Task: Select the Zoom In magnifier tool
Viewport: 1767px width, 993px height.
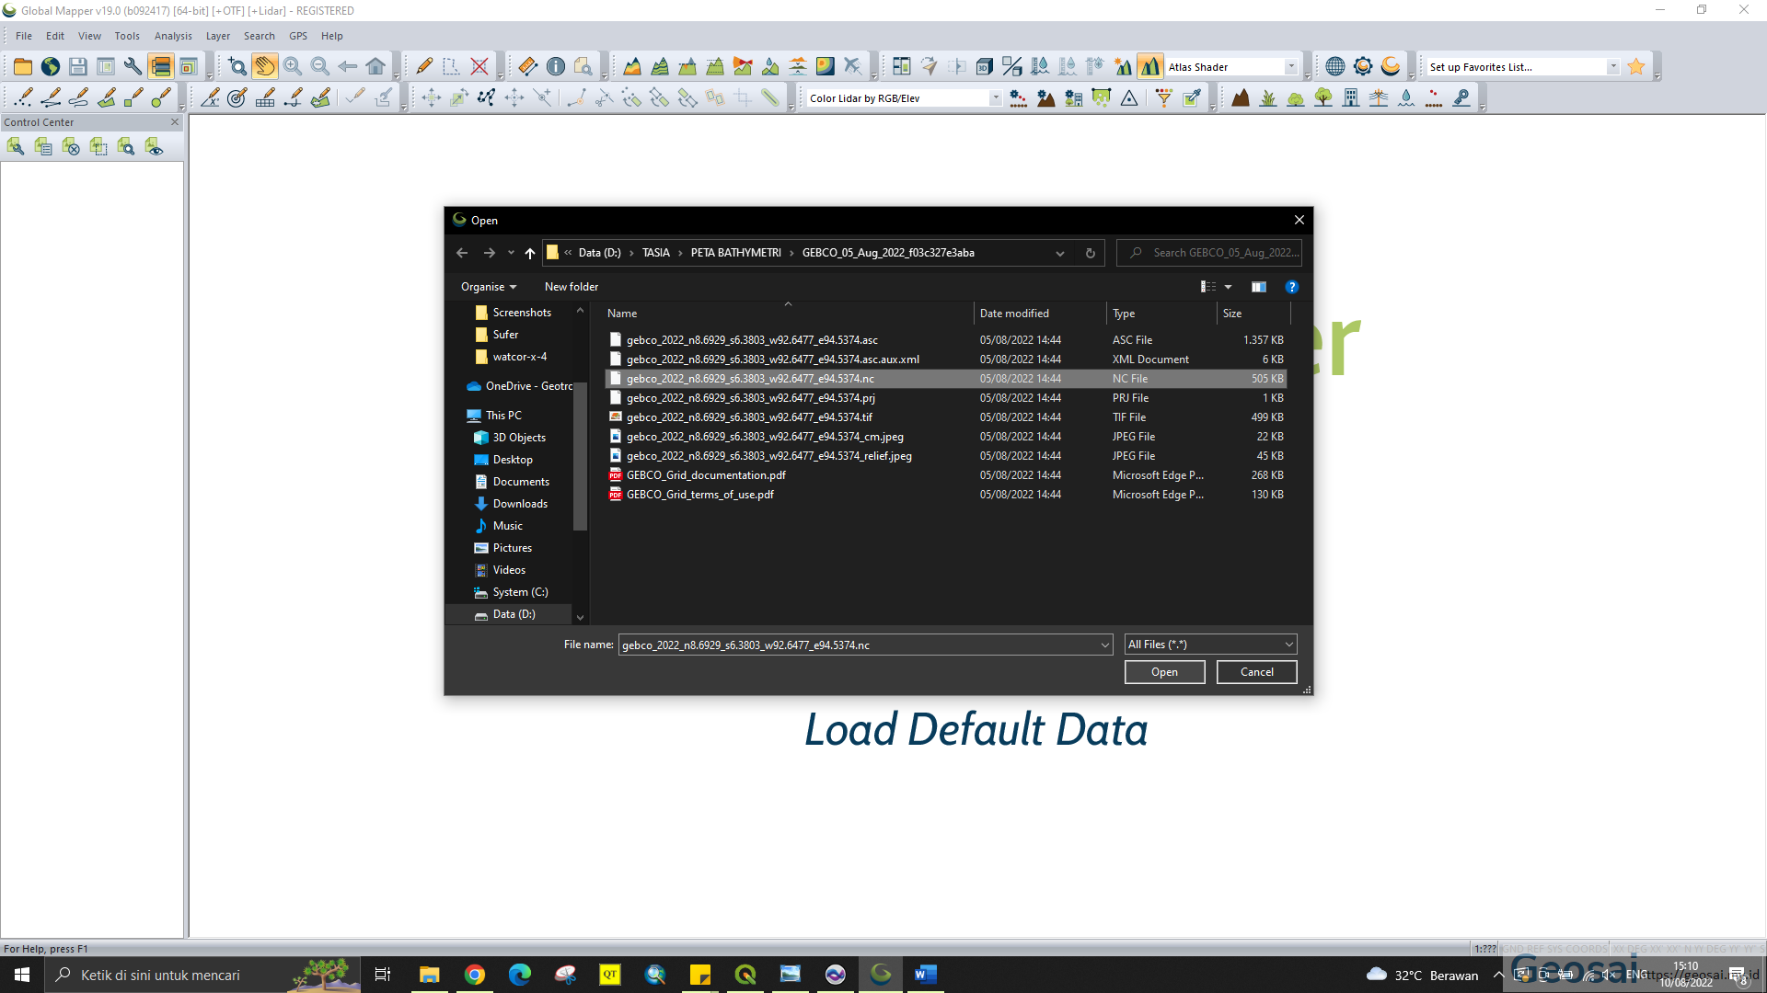Action: pos(293,65)
